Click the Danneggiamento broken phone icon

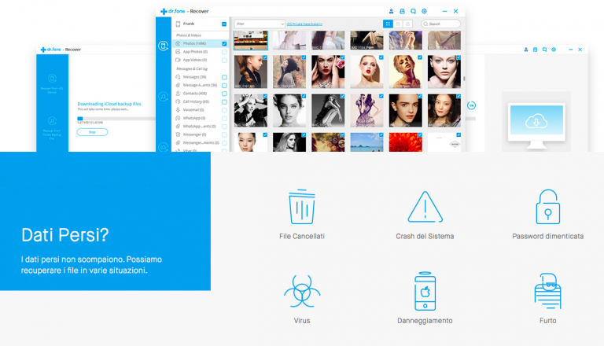click(425, 292)
